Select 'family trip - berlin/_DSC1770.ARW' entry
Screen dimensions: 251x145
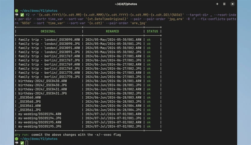49,73
